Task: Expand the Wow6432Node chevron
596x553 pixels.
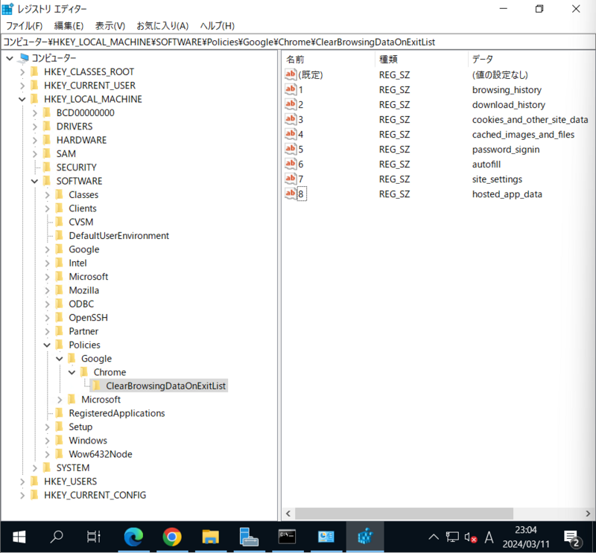Action: click(x=47, y=454)
